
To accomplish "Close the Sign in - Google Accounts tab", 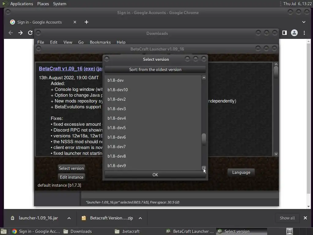I will coord(75,22).
